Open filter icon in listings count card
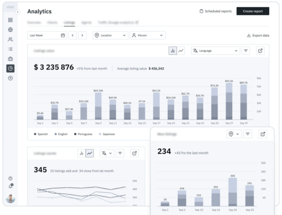This screenshot has width=282, height=215. [x=120, y=154]
